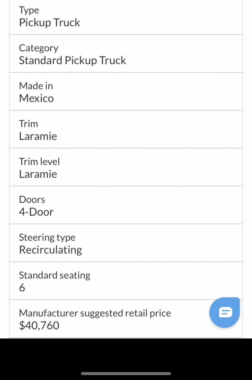Image resolution: width=252 pixels, height=380 pixels.
Task: Click the Trim level label
Action: click(x=39, y=161)
